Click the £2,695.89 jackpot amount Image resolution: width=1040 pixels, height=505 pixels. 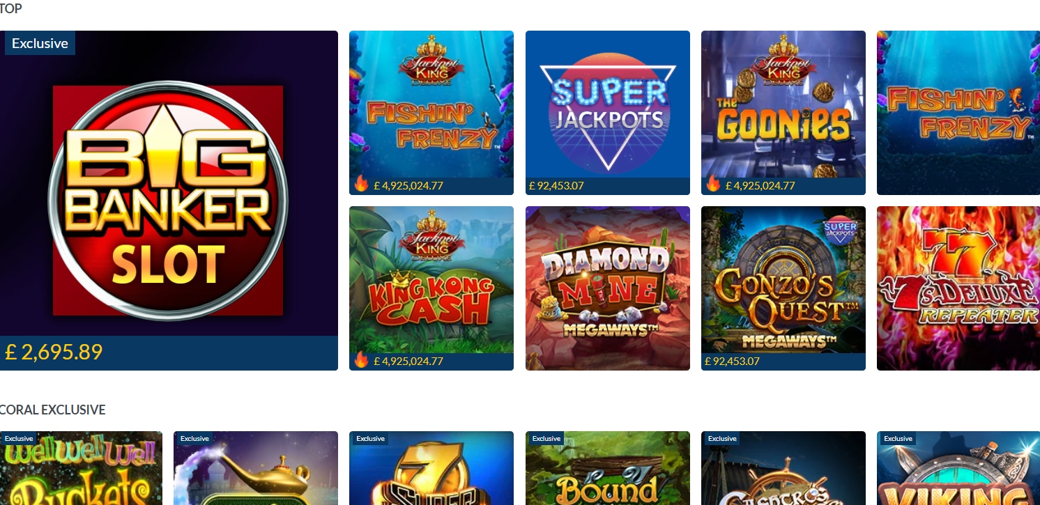[x=54, y=352]
